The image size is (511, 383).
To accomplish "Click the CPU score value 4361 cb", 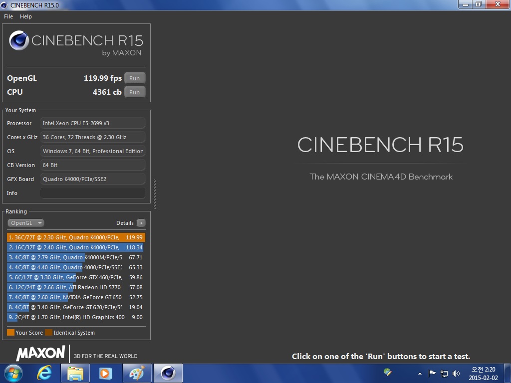I will 107,92.
